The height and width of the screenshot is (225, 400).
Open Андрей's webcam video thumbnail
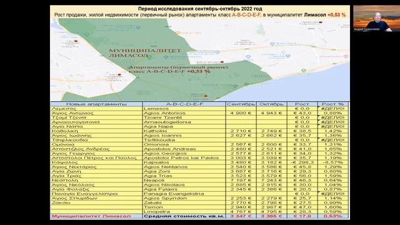point(376,18)
